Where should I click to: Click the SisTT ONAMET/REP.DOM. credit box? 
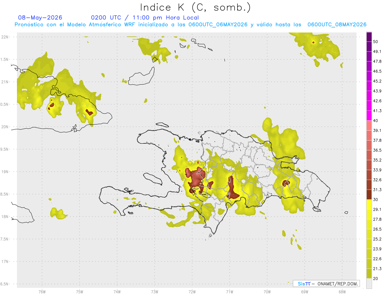(326, 284)
